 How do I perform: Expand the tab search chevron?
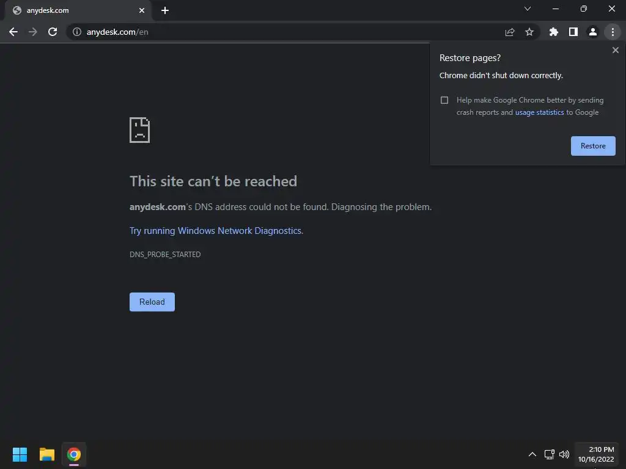point(528,9)
